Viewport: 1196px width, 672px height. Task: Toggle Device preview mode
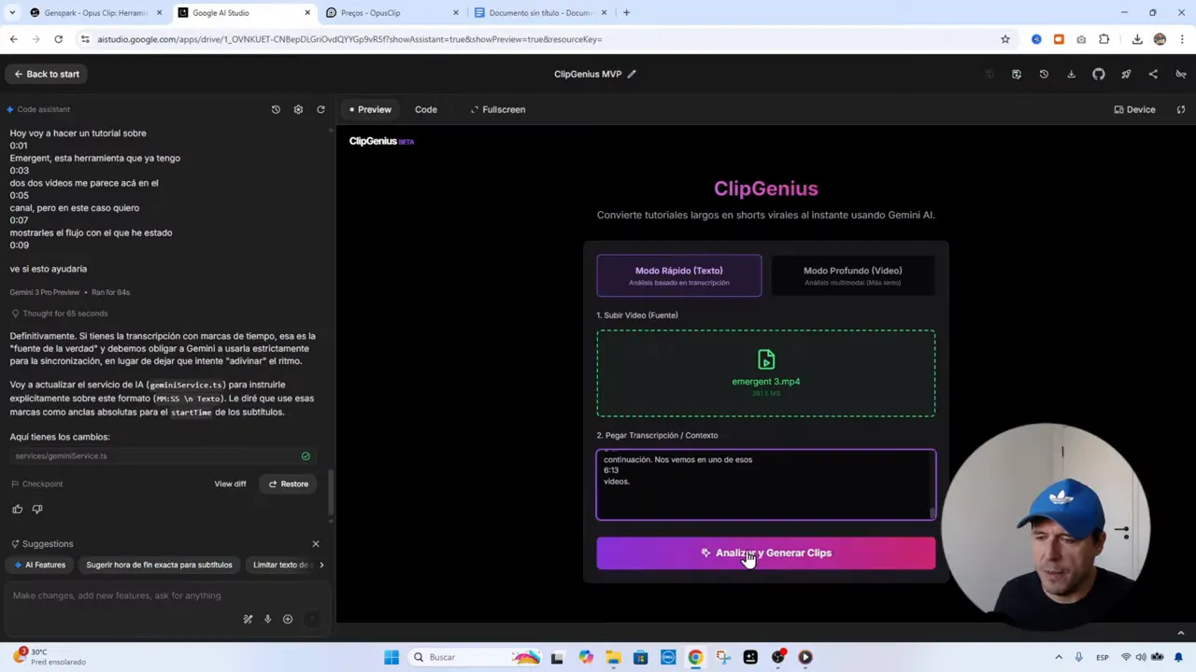point(1133,109)
